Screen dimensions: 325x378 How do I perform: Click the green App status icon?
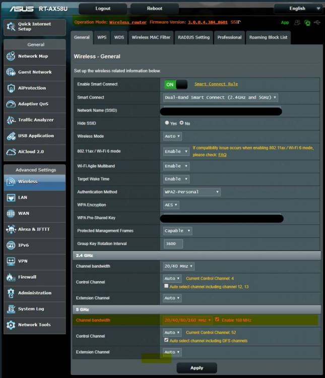pyautogui.click(x=285, y=22)
